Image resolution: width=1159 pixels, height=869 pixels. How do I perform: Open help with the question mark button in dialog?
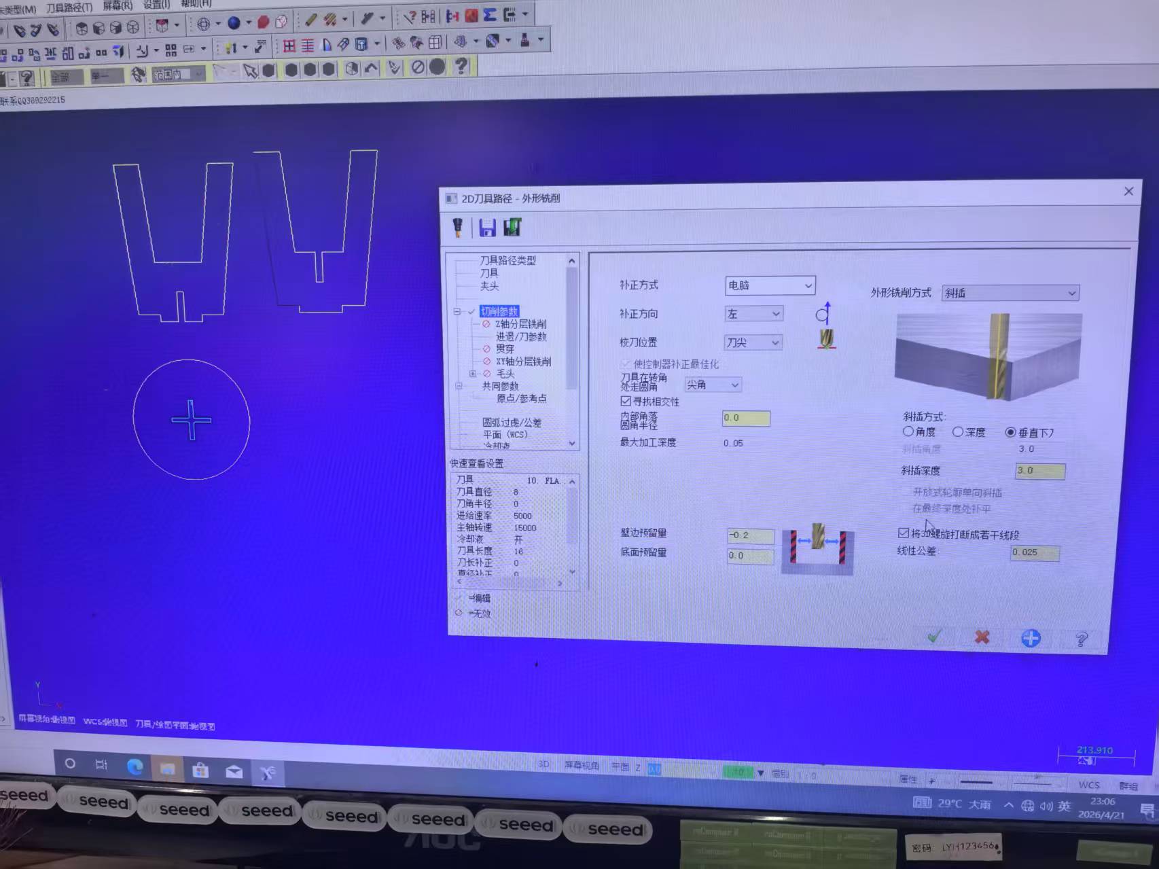click(1082, 639)
